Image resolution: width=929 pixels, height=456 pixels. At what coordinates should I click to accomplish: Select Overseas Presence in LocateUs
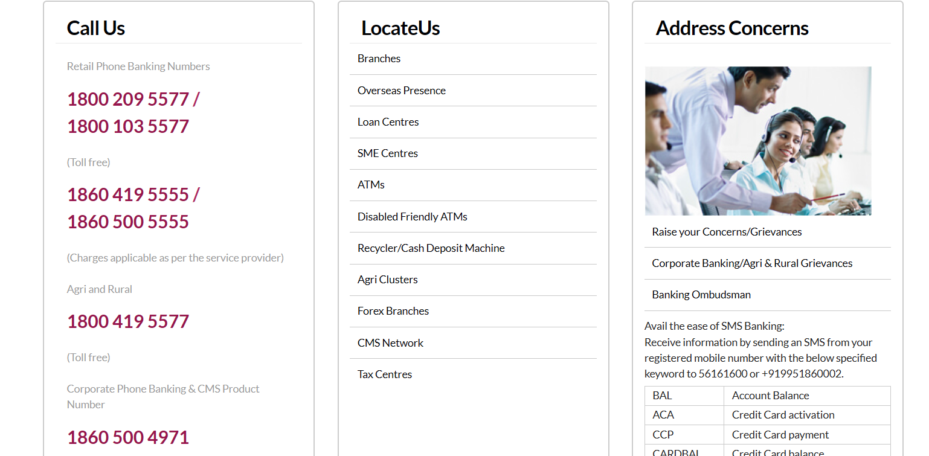pos(401,91)
